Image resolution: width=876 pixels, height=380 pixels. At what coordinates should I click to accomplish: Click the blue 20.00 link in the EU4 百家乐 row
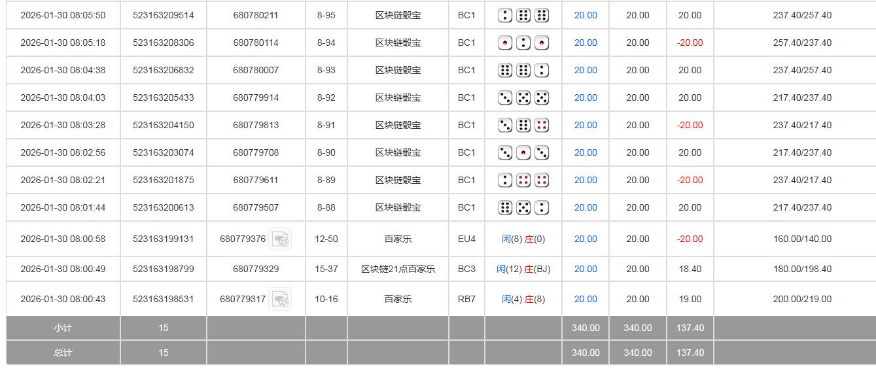coord(584,239)
